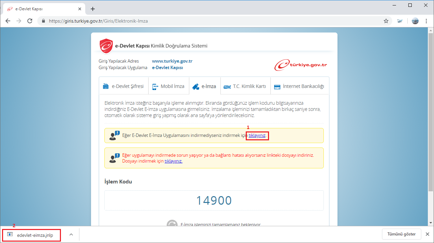This screenshot has height=243, width=434.
Task: Click the e-Devlet shield logo
Action: tap(106, 46)
